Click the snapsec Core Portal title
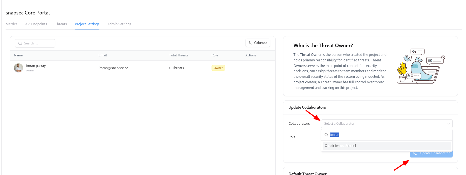 point(28,13)
